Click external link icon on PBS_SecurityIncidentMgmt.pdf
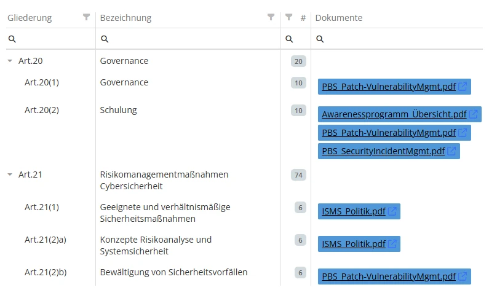 pos(451,151)
